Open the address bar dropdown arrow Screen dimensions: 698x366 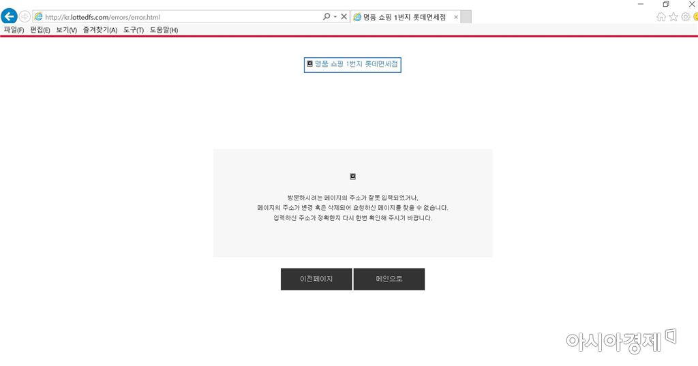point(335,17)
